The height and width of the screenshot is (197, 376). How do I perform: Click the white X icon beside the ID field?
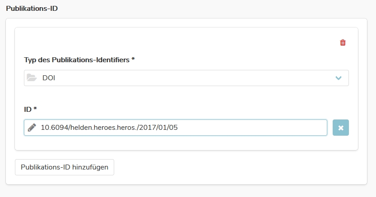(341, 128)
